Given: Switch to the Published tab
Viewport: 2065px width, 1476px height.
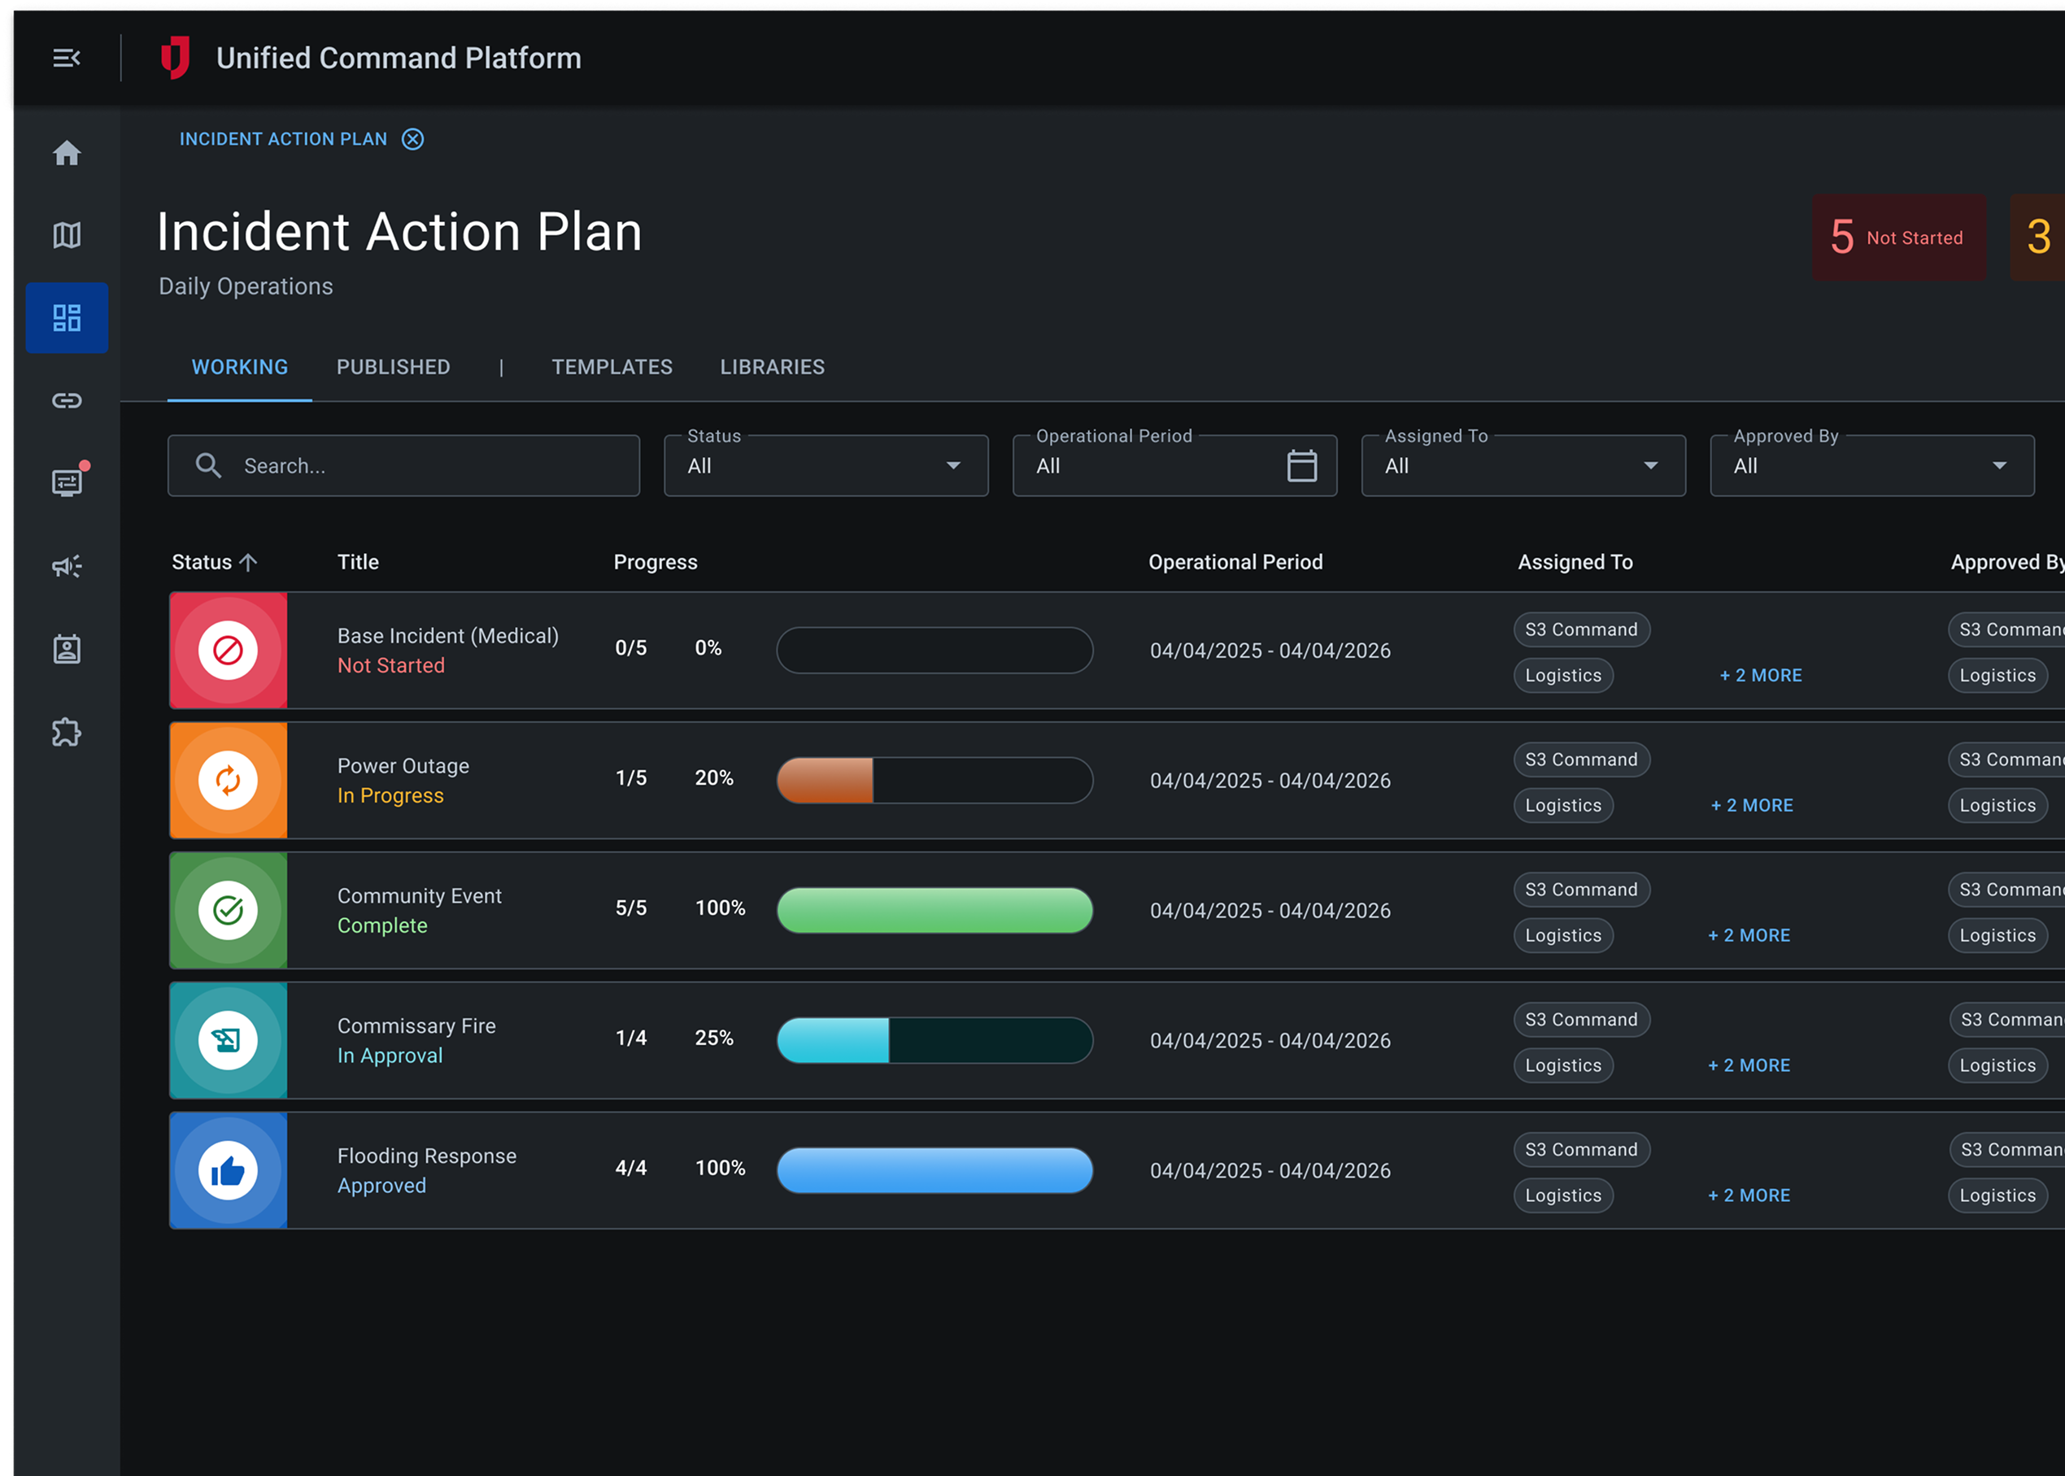Looking at the screenshot, I should tap(393, 368).
